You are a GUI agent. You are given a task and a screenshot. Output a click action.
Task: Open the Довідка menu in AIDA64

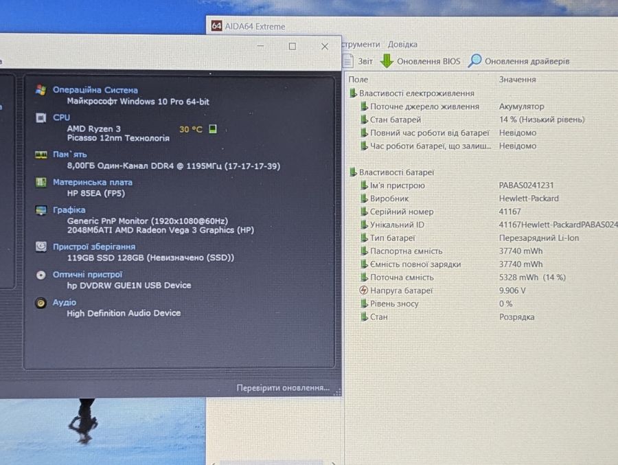402,44
